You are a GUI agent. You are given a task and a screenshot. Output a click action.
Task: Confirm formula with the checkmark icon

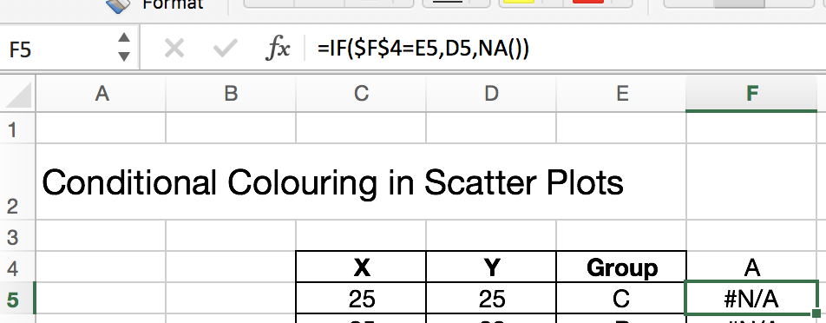coord(226,49)
